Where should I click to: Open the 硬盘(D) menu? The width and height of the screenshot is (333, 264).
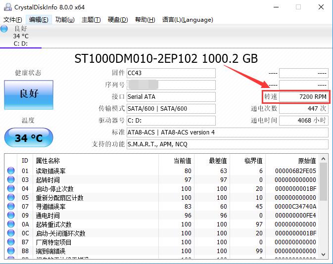[x=118, y=20]
